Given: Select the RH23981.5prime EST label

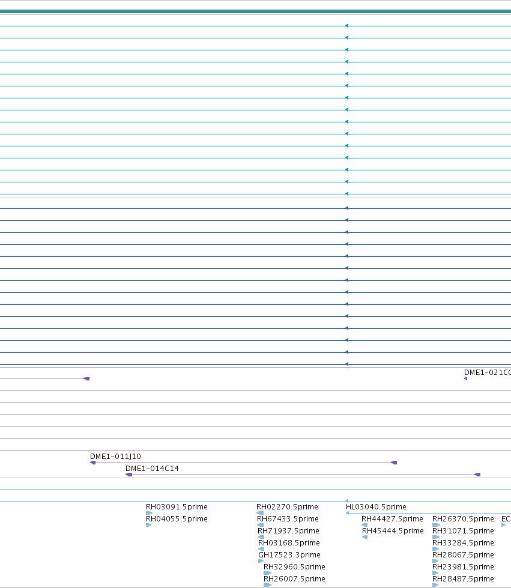Looking at the screenshot, I should [x=464, y=566].
